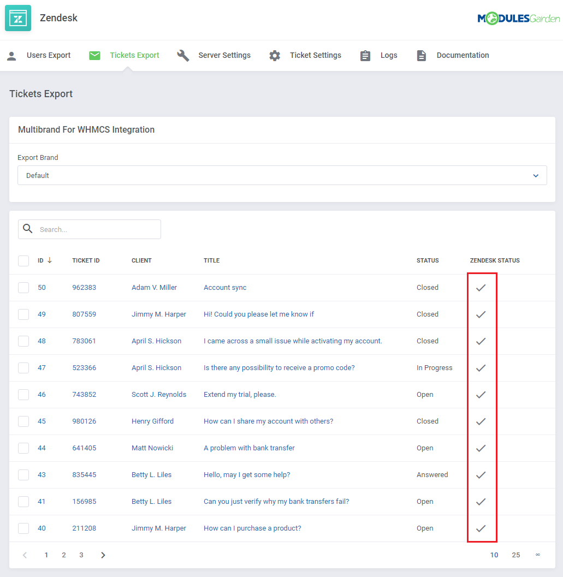Click the search magnifier icon

click(28, 229)
